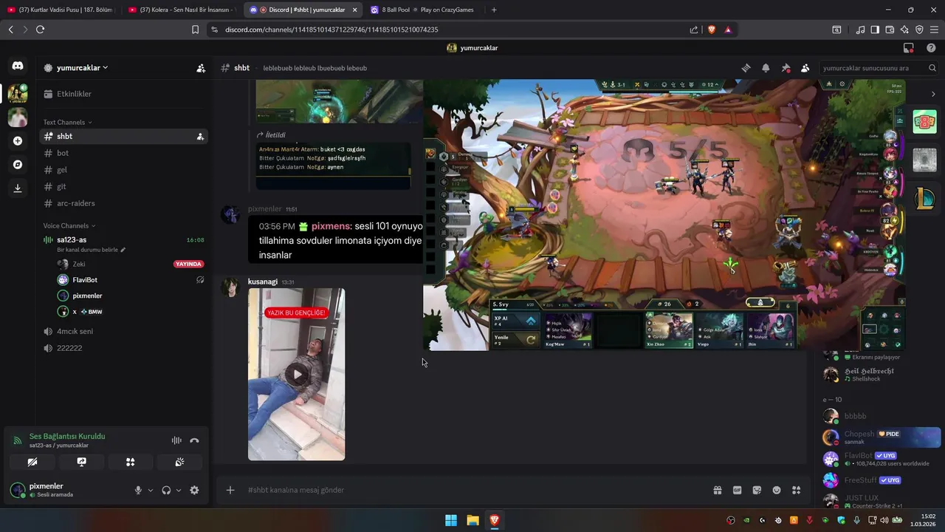Open the Discover servers compass icon
Viewport: 945px width, 532px height.
point(18,165)
